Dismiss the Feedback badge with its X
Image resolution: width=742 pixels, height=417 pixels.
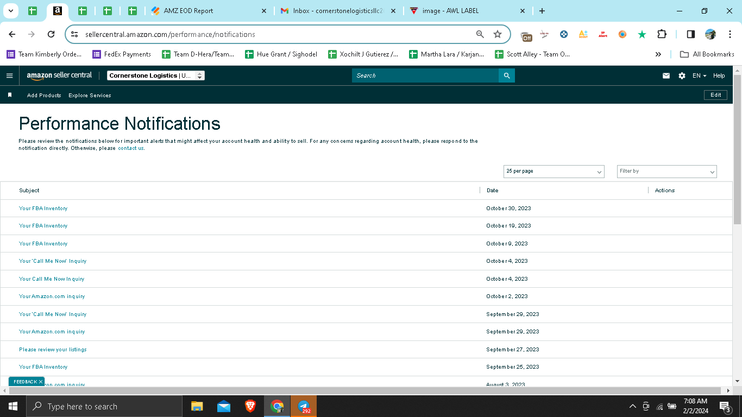41,382
